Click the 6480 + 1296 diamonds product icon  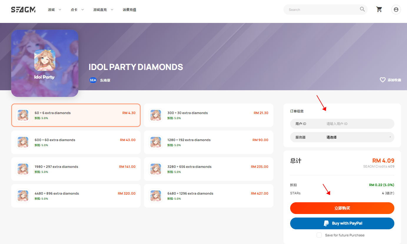click(155, 196)
